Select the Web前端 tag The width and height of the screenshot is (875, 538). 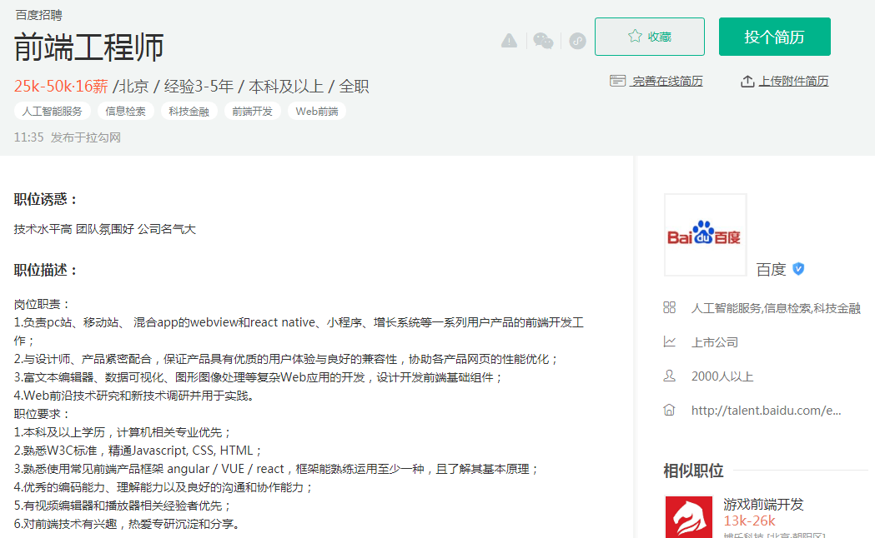pos(317,110)
